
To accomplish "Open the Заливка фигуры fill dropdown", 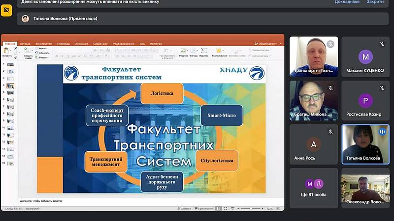I will click(x=261, y=50).
